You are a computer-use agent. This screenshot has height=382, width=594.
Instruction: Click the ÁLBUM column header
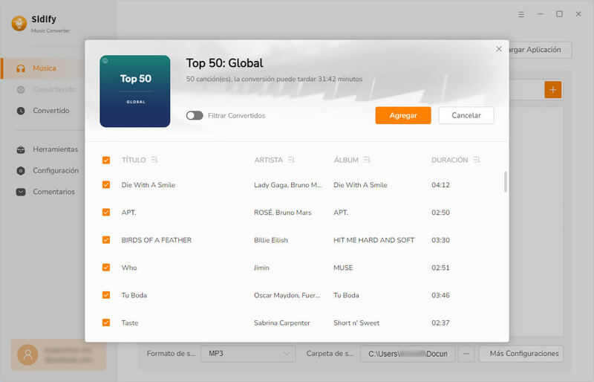pos(346,160)
